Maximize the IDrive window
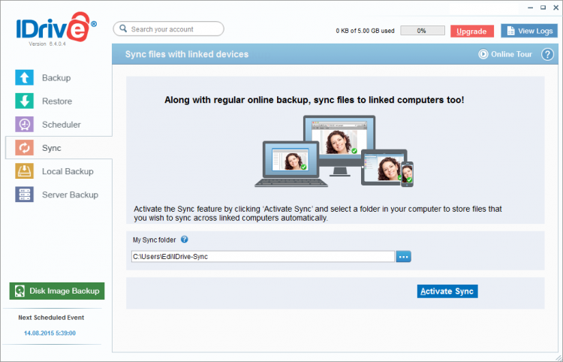563x362 pixels. tap(543, 8)
